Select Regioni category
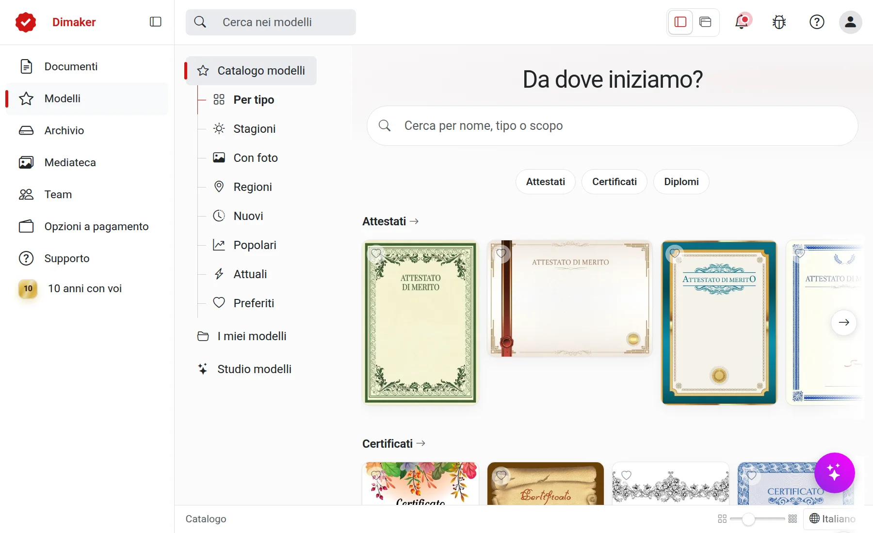Image resolution: width=873 pixels, height=533 pixels. (243, 187)
